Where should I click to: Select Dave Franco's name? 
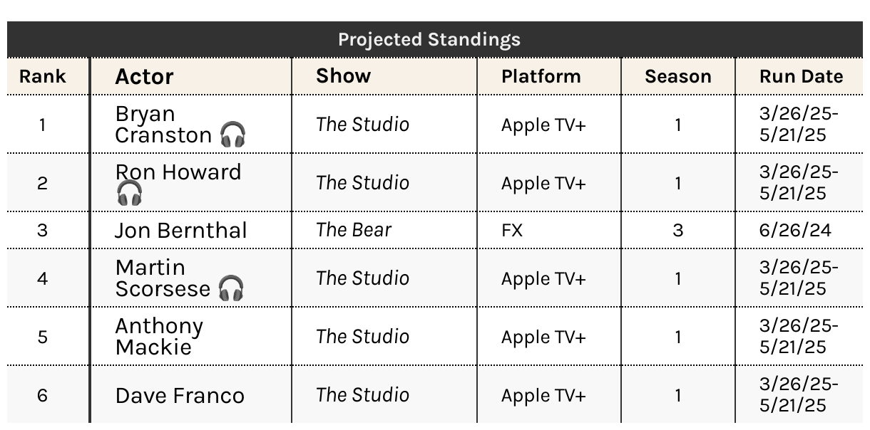180,395
